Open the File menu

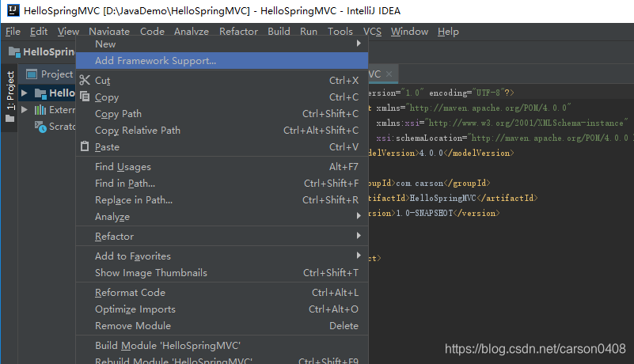point(13,31)
